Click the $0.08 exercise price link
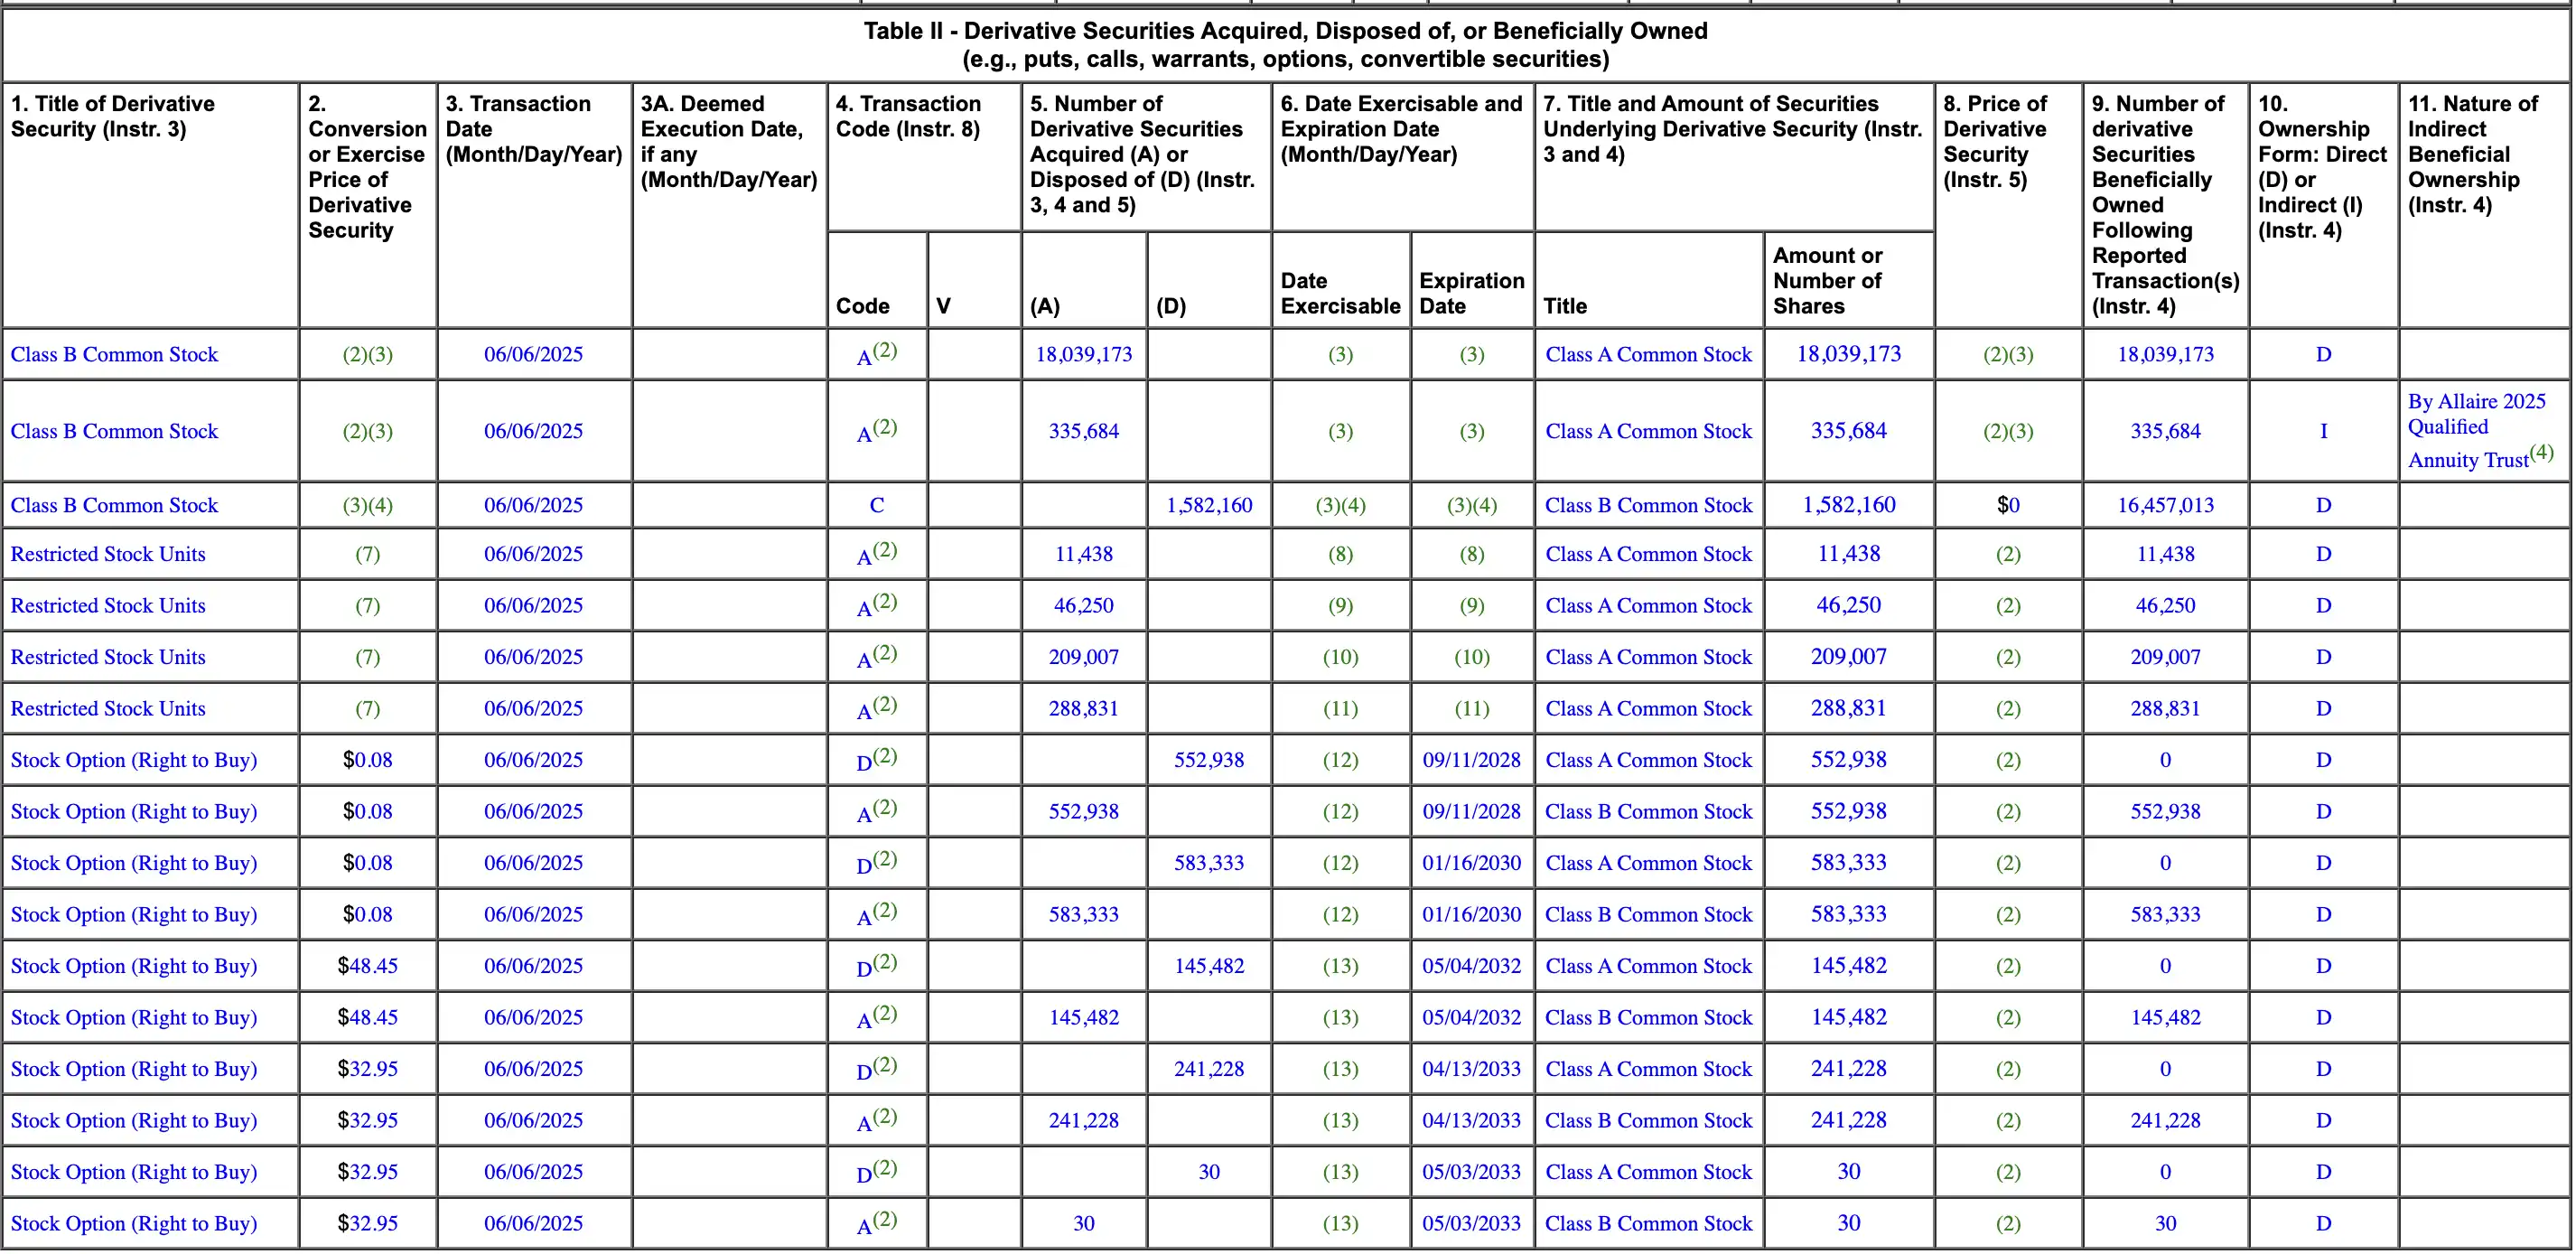Image resolution: width=2576 pixels, height=1254 pixels. click(x=367, y=760)
